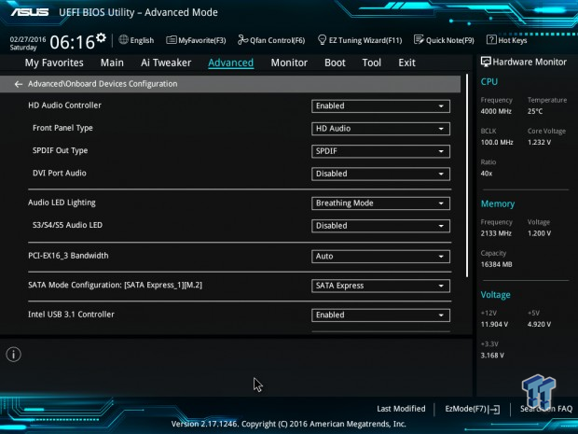Click the Last Modified button
Image resolution: width=578 pixels, height=434 pixels.
click(401, 409)
